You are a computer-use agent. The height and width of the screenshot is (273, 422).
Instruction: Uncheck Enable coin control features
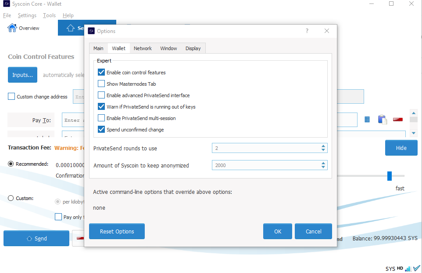(x=101, y=72)
